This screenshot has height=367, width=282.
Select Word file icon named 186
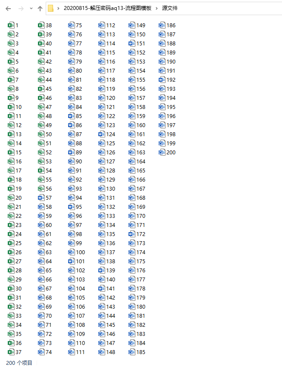[x=162, y=25]
